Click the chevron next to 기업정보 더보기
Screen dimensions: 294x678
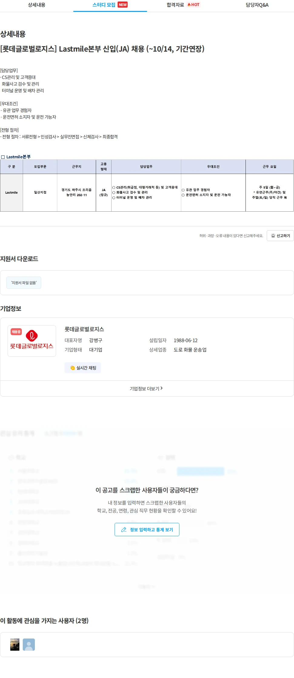click(x=162, y=388)
